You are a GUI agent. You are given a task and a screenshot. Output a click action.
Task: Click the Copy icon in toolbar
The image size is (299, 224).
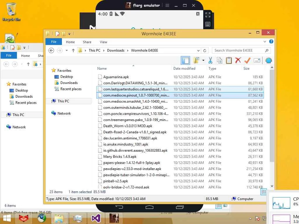[x=220, y=61]
